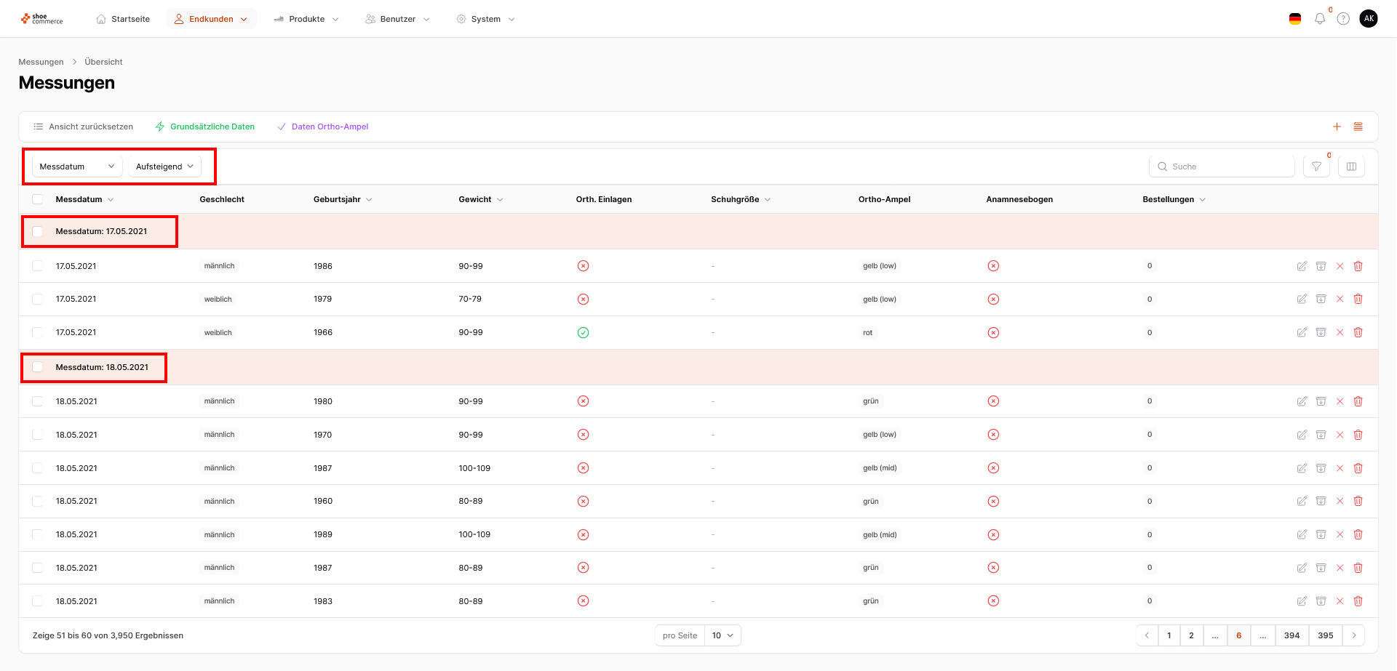Click the archive icon on the 1966 row

point(1321,333)
